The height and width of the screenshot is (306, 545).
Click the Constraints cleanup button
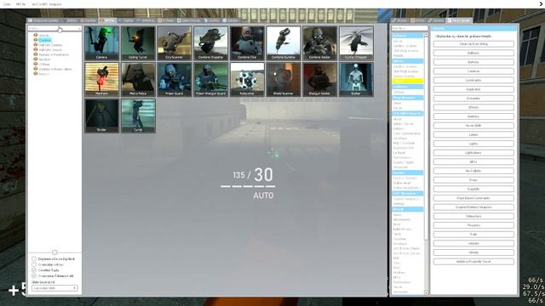point(473,80)
